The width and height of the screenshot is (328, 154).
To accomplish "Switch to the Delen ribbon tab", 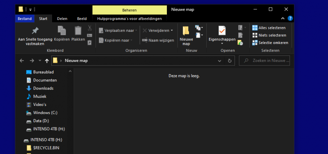I will click(x=62, y=19).
